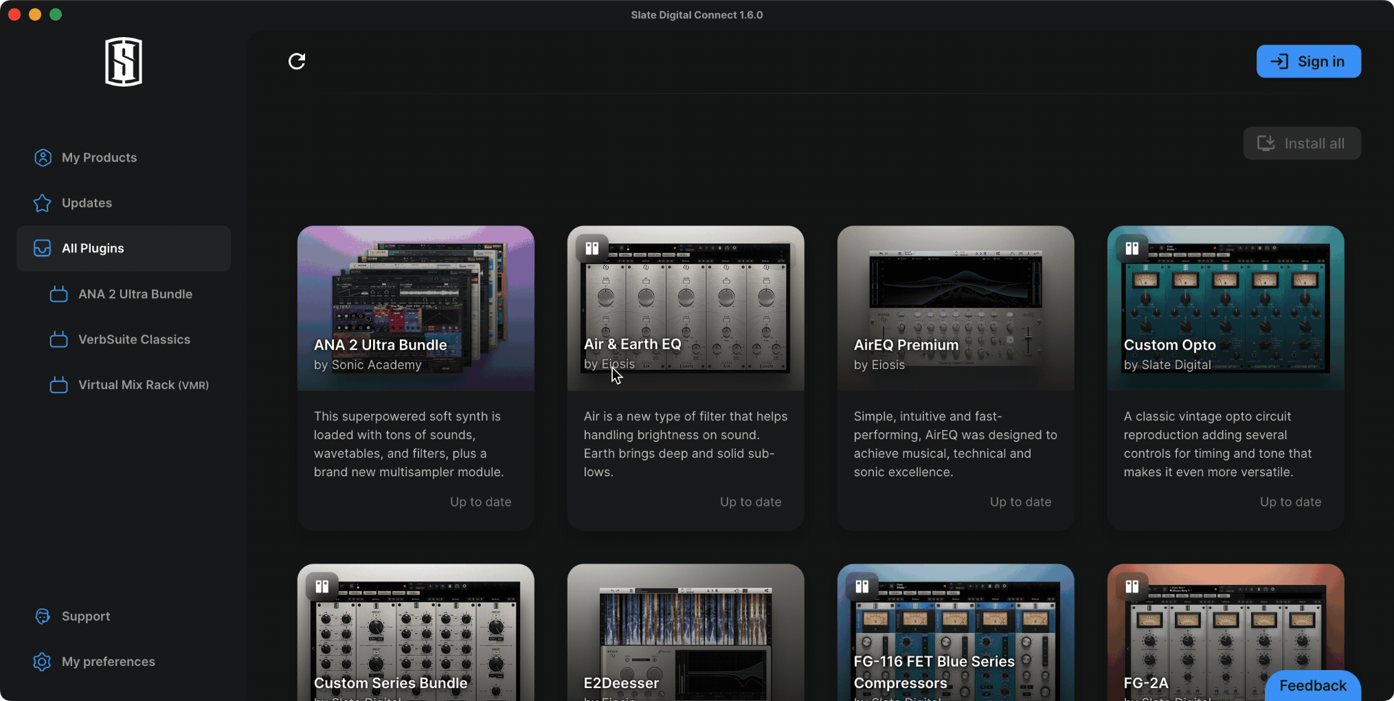Click the My Products user icon
1394x701 pixels.
point(43,157)
